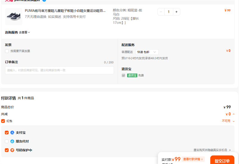Click the friend-pay (朋友代付) icon
This screenshot has width=239, height=164.
pos(12,141)
